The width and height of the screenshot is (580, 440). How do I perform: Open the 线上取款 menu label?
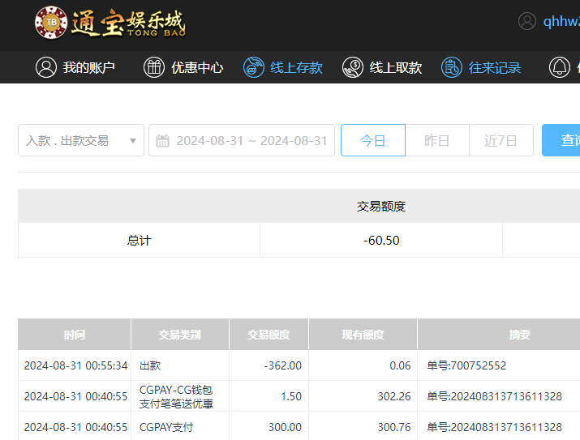pyautogui.click(x=396, y=67)
